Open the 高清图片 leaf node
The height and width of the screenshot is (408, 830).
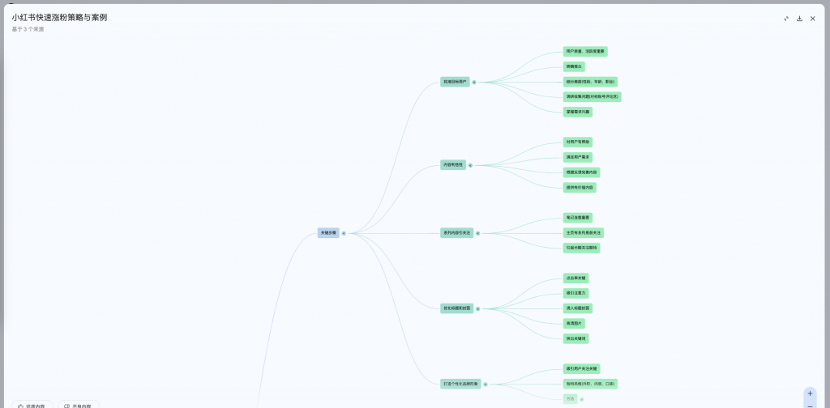(574, 324)
